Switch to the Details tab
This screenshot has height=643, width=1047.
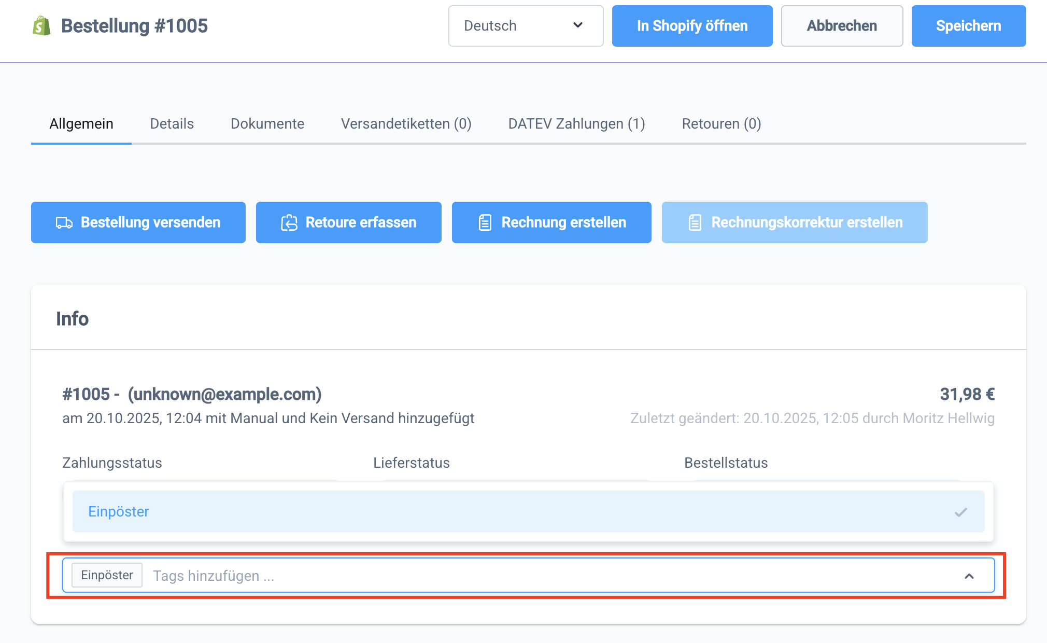172,124
